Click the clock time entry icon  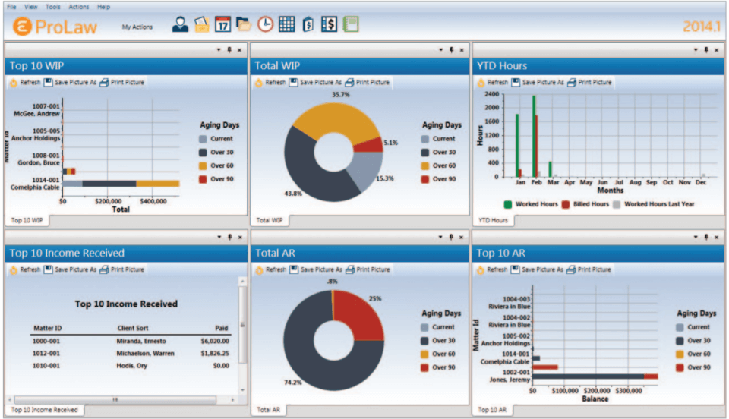click(x=266, y=24)
